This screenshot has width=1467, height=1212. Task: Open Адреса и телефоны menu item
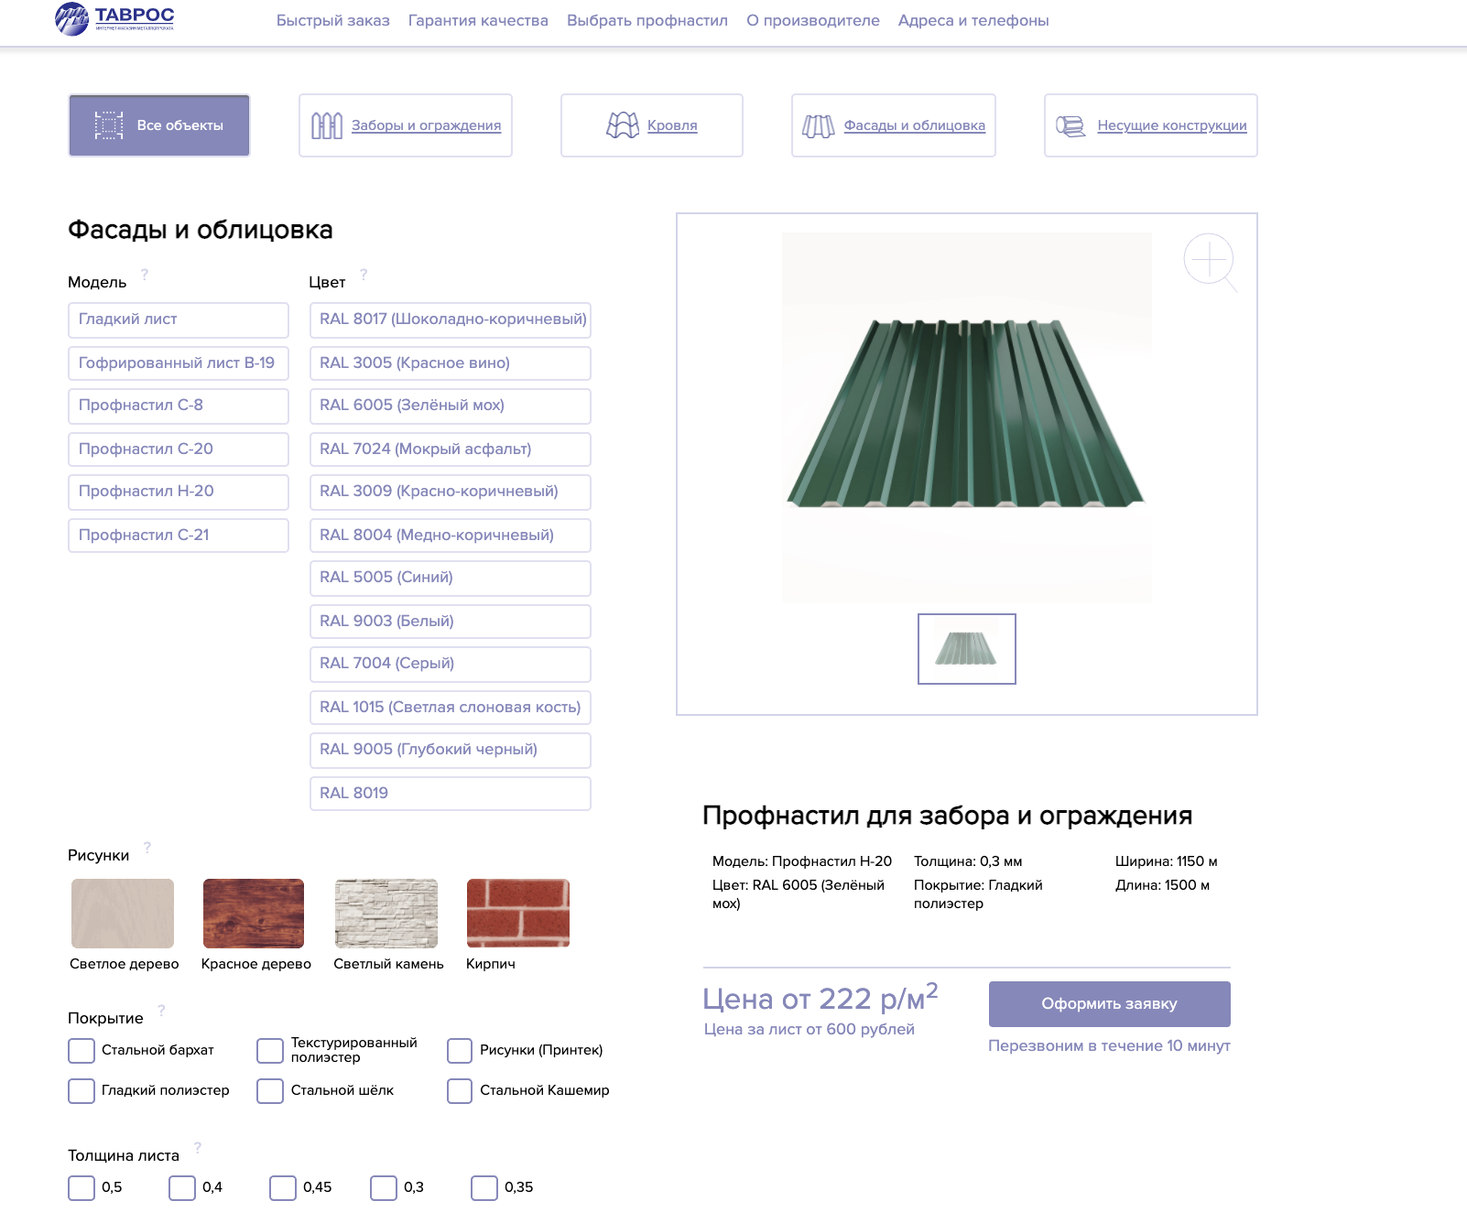[x=973, y=20]
